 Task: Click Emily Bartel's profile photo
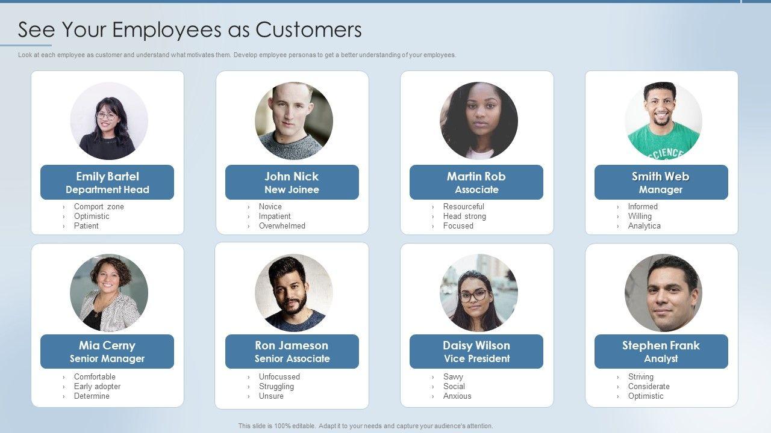(x=109, y=121)
